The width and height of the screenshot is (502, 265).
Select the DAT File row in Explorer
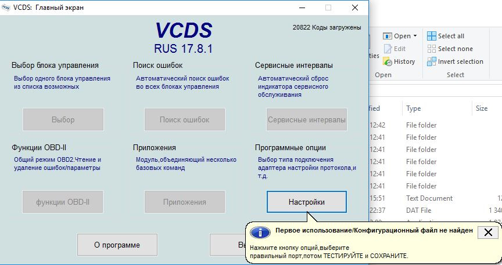tap(435, 210)
